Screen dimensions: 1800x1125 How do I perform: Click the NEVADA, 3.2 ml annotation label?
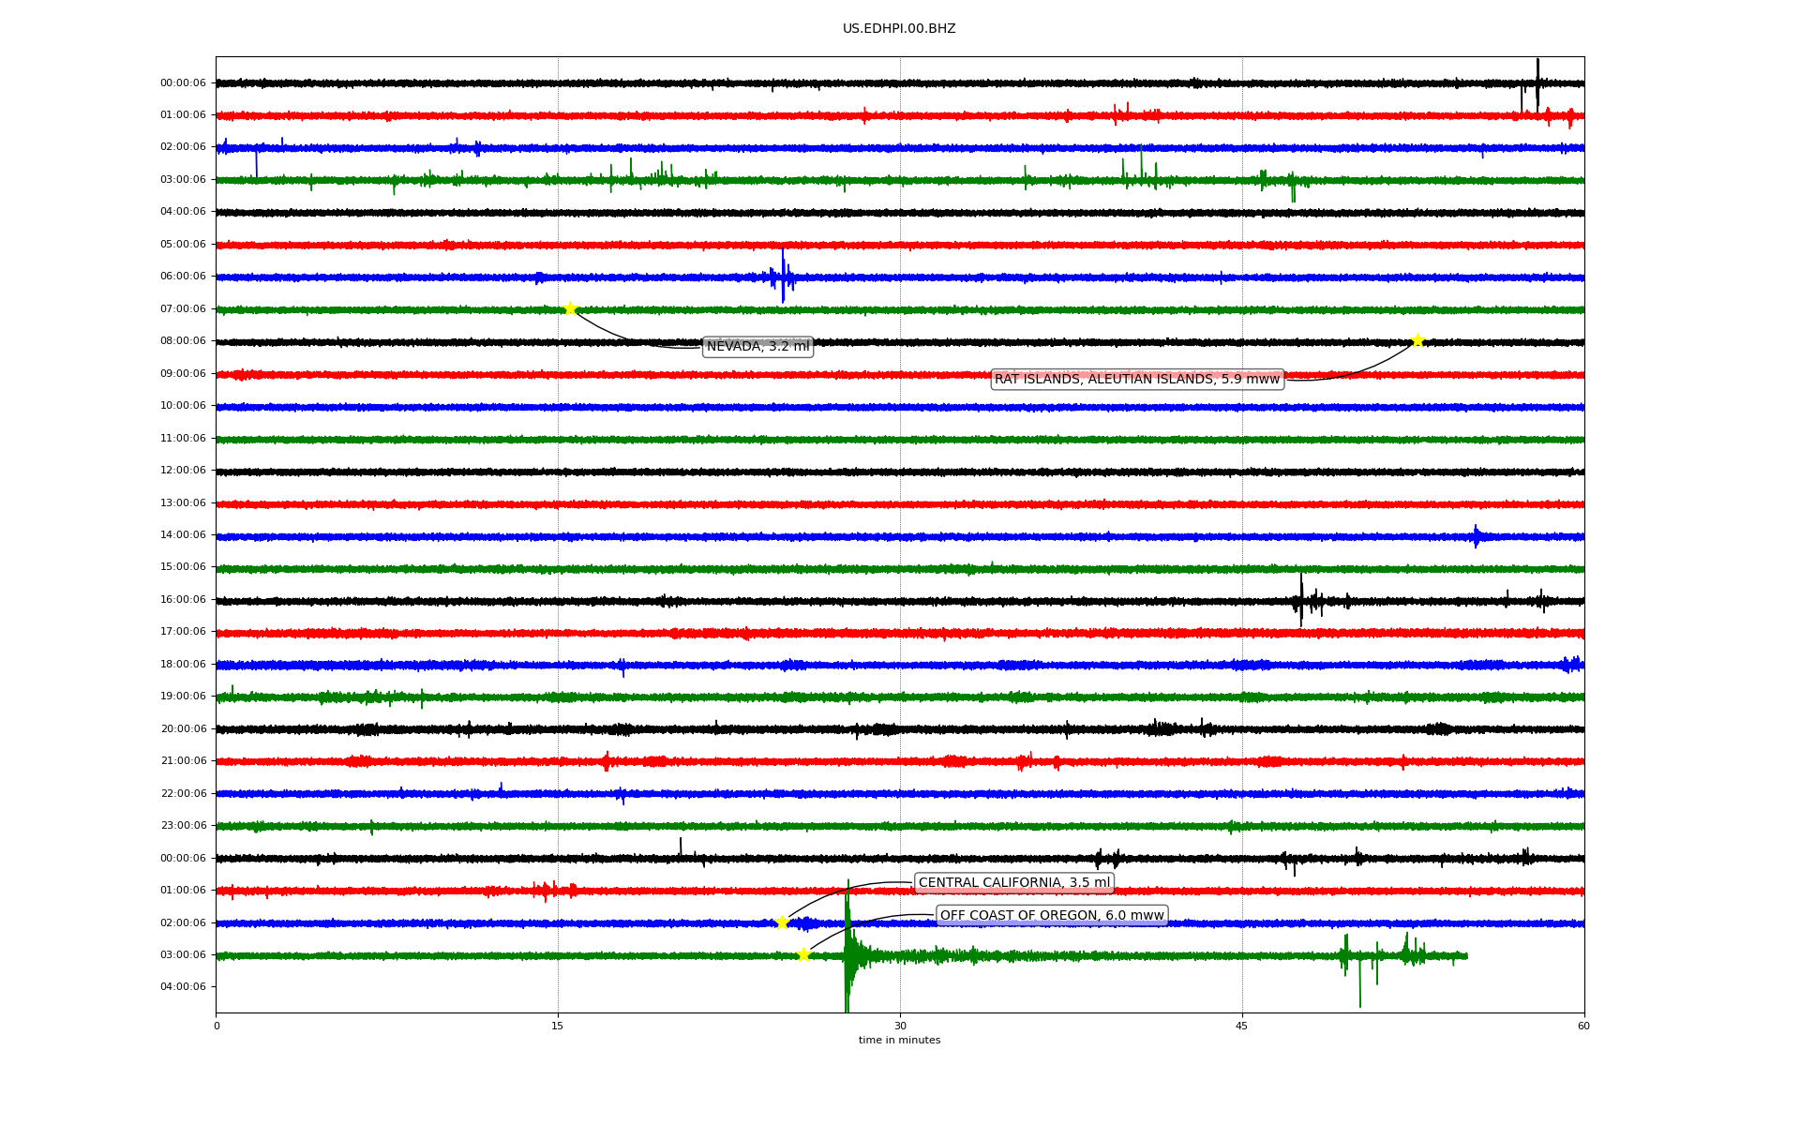[x=757, y=347]
